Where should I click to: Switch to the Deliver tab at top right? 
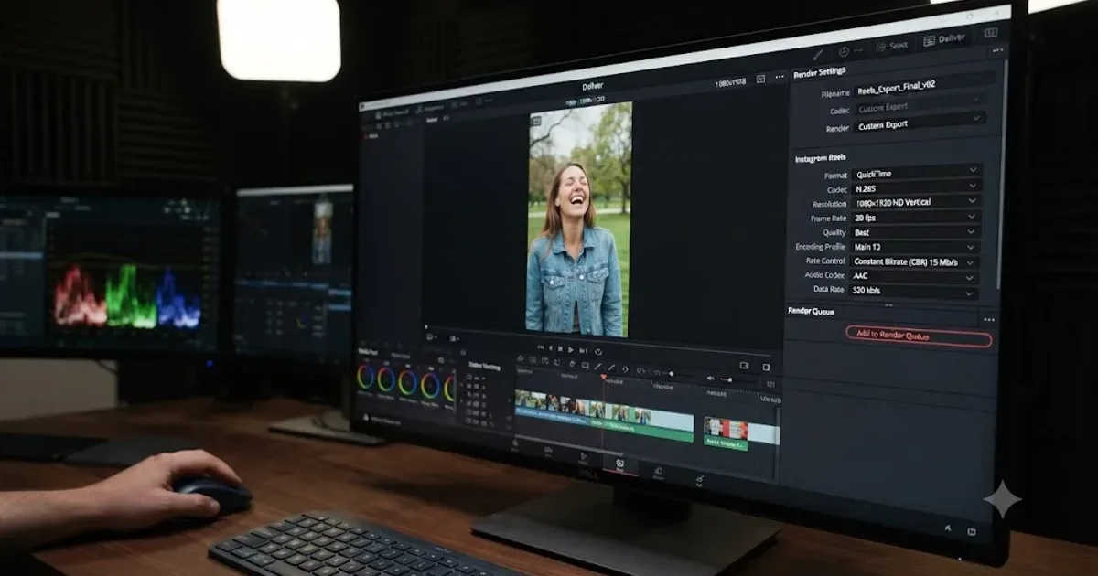[x=942, y=39]
